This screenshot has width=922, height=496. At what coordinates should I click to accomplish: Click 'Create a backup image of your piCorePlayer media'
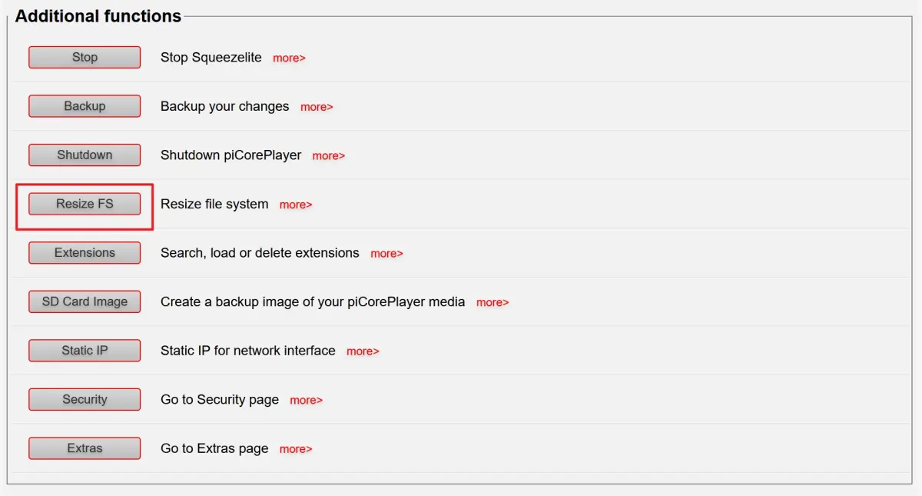tap(313, 301)
